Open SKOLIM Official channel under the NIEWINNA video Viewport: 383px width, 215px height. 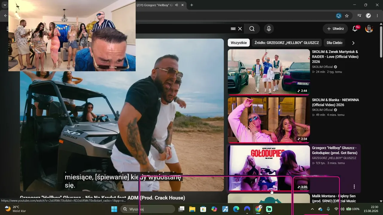(322, 110)
